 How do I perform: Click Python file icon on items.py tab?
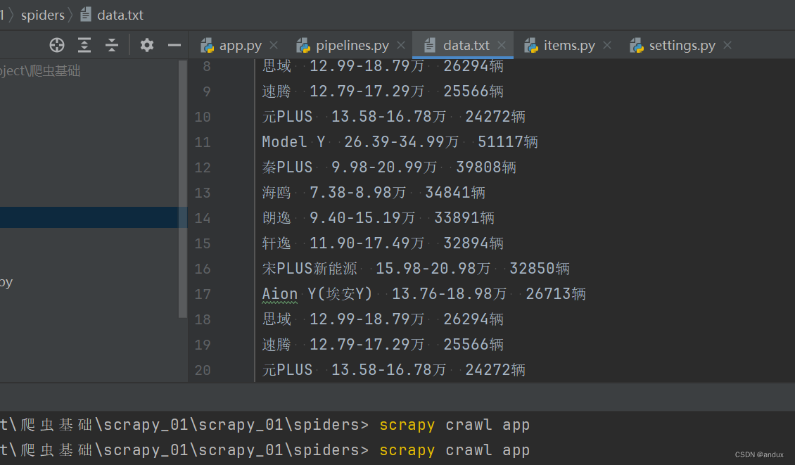pyautogui.click(x=531, y=45)
